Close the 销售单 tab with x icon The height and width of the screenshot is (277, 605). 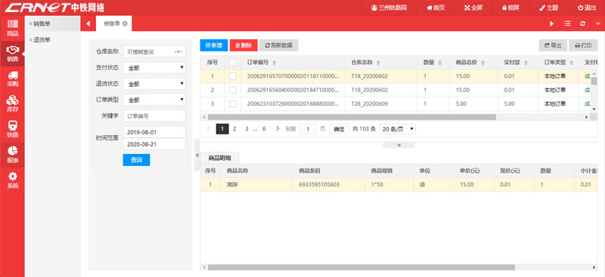[x=125, y=23]
